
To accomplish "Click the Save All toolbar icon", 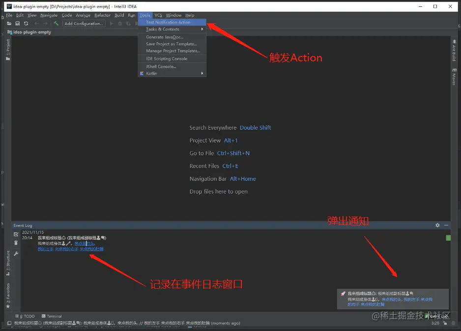I will (x=18, y=24).
